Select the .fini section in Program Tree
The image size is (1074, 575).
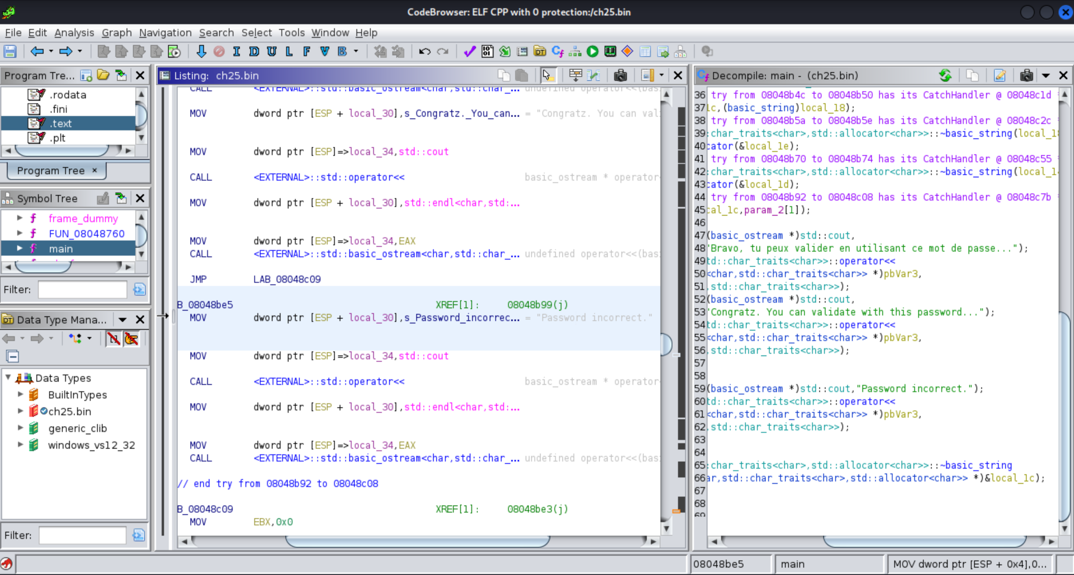[59, 109]
